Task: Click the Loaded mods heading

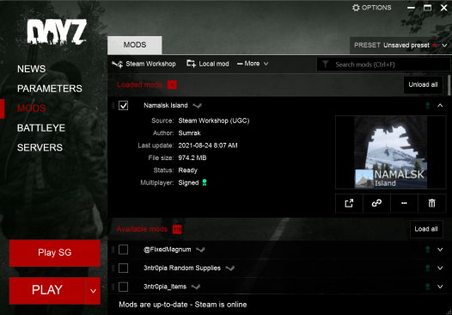Action: (139, 85)
